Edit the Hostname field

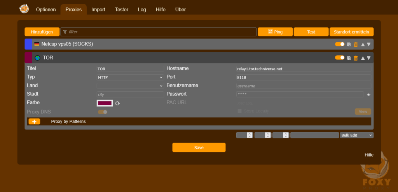coord(304,68)
